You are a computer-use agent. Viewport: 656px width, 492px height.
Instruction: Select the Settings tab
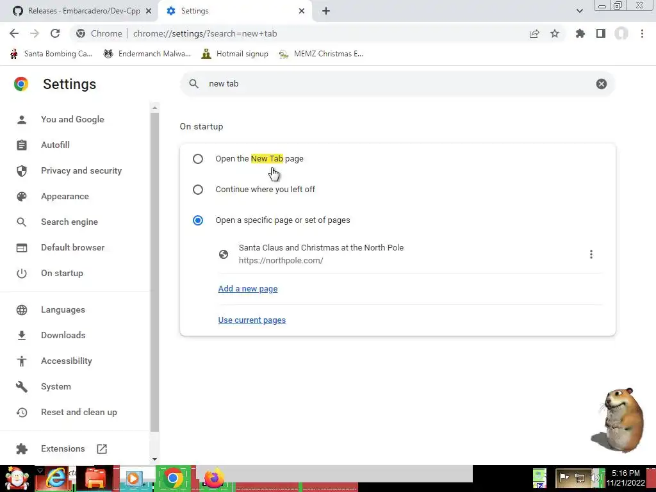(x=234, y=11)
